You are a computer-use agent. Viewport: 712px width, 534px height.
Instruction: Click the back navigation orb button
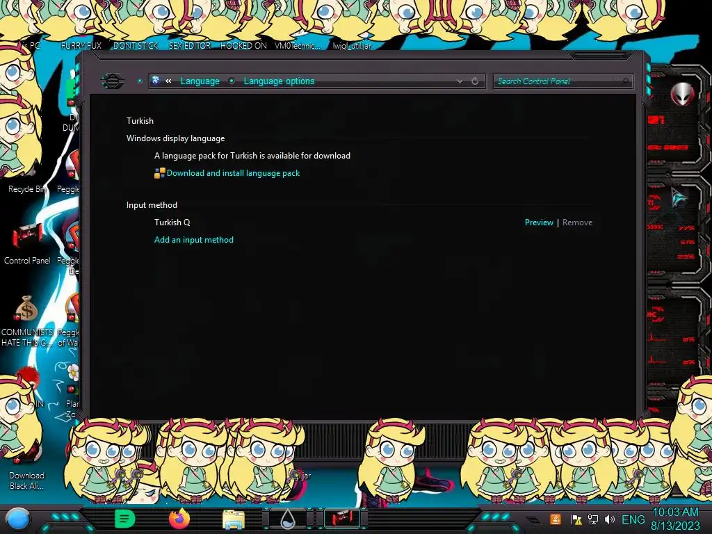113,81
